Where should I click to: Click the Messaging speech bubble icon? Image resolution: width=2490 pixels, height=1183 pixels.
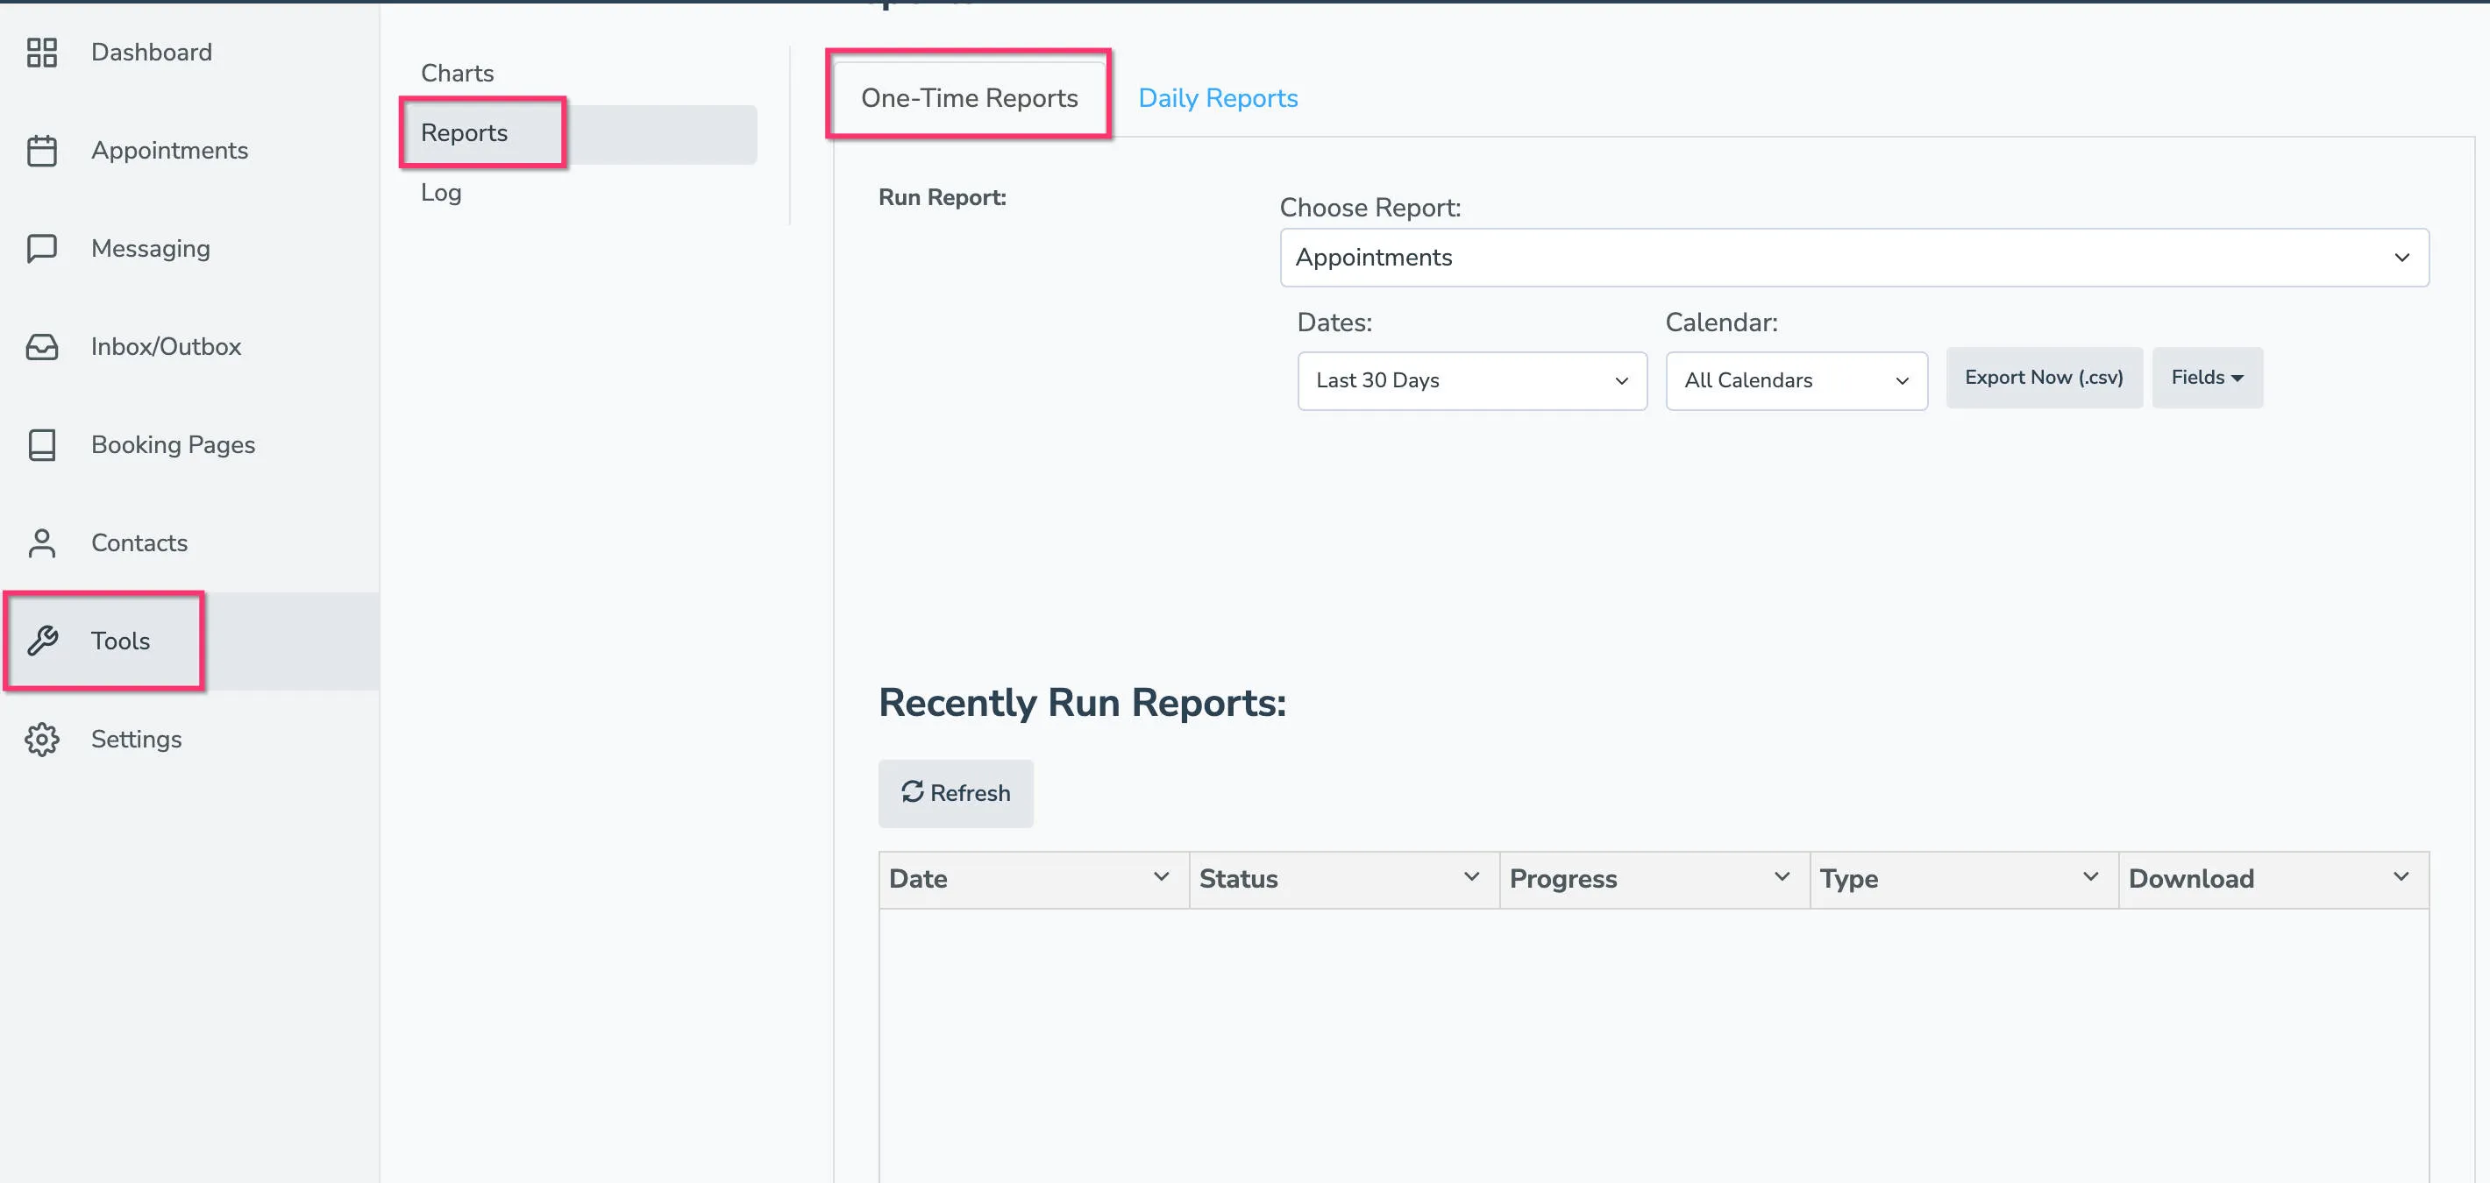[x=41, y=248]
